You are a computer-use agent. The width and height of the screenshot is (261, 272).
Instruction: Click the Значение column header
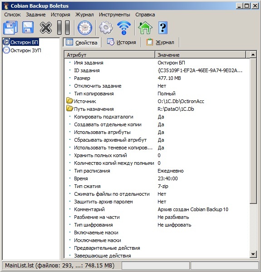(201, 55)
